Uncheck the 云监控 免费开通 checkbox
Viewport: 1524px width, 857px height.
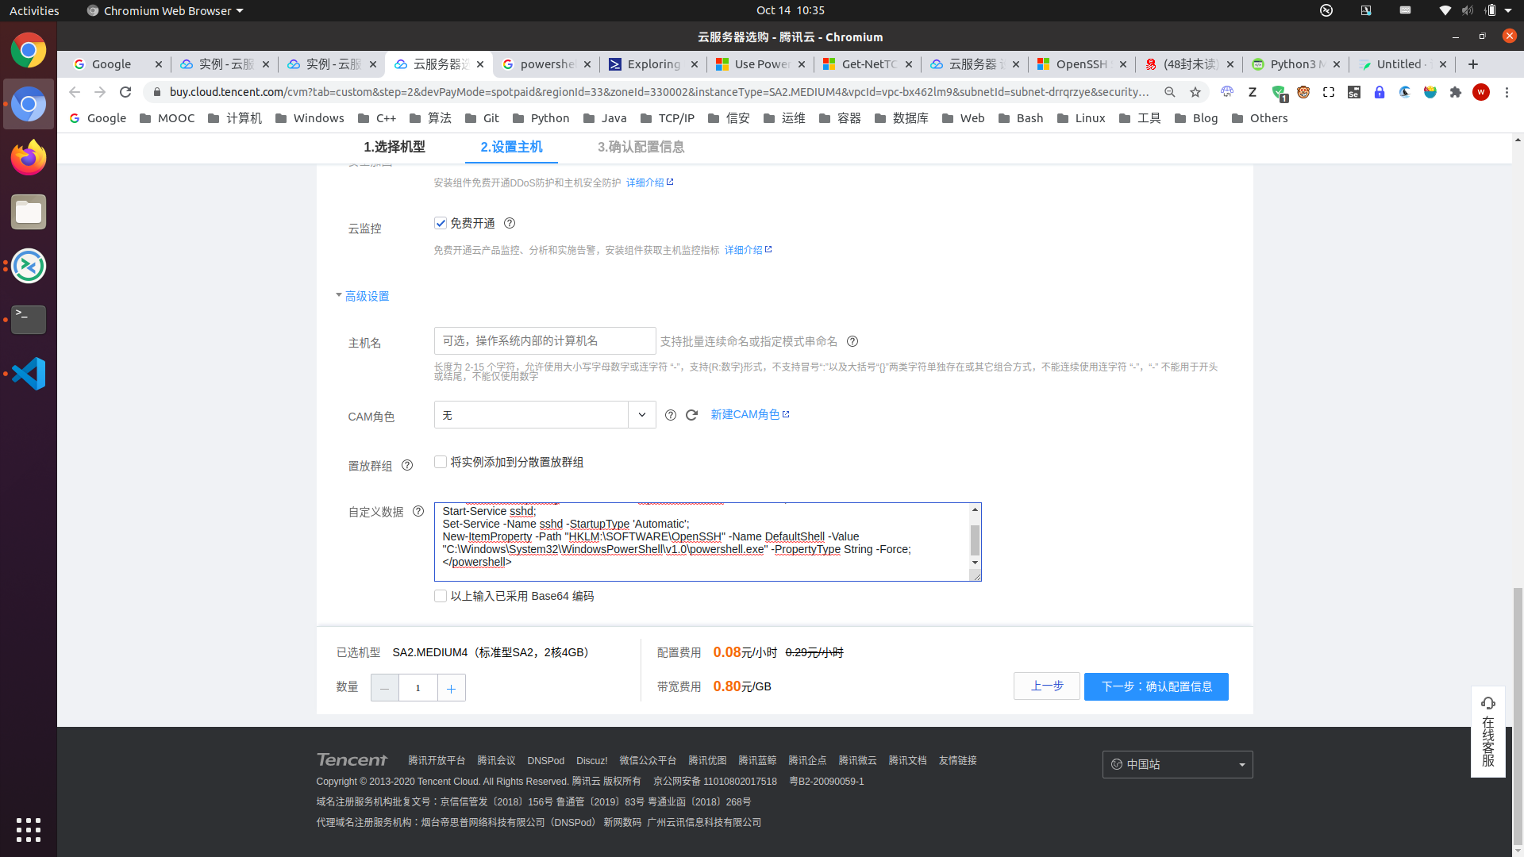tap(441, 223)
